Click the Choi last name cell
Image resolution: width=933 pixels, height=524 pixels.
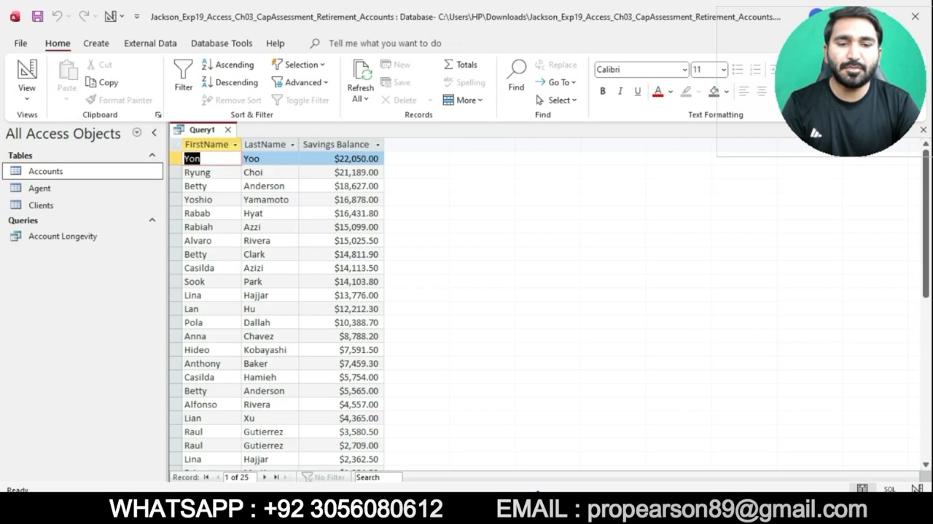click(x=269, y=172)
